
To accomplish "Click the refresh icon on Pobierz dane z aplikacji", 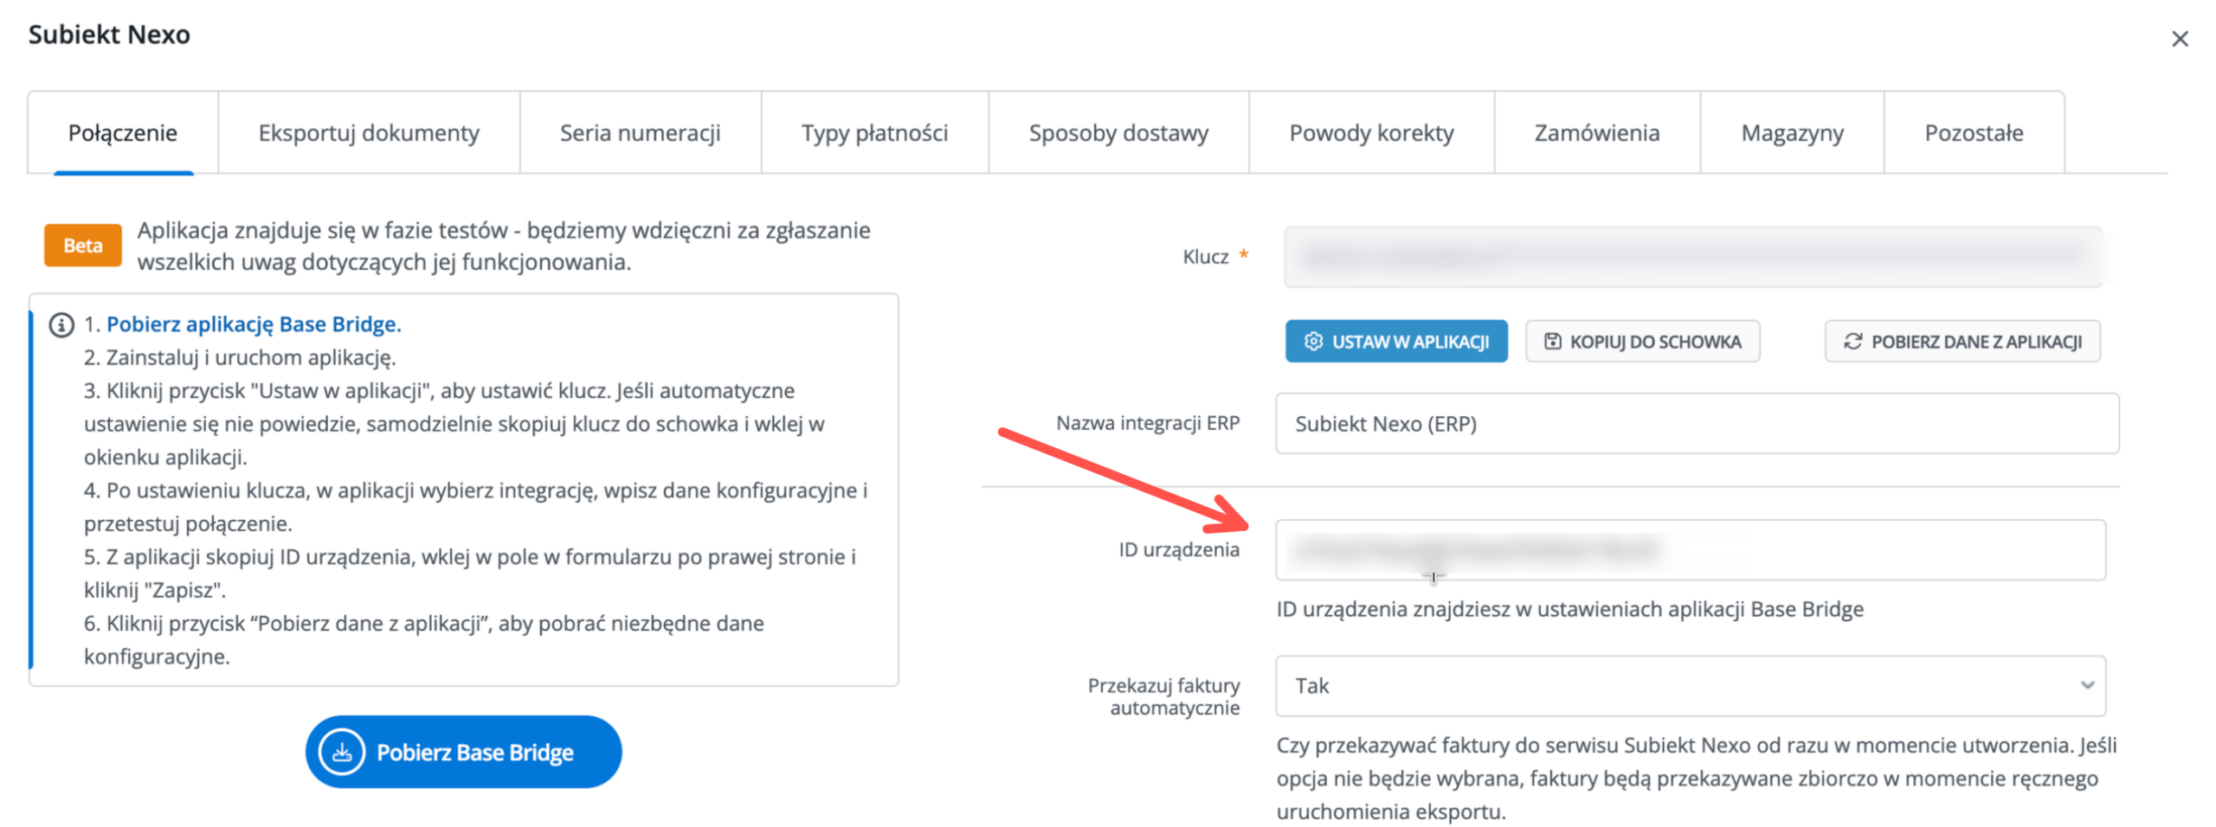I will [x=1852, y=340].
